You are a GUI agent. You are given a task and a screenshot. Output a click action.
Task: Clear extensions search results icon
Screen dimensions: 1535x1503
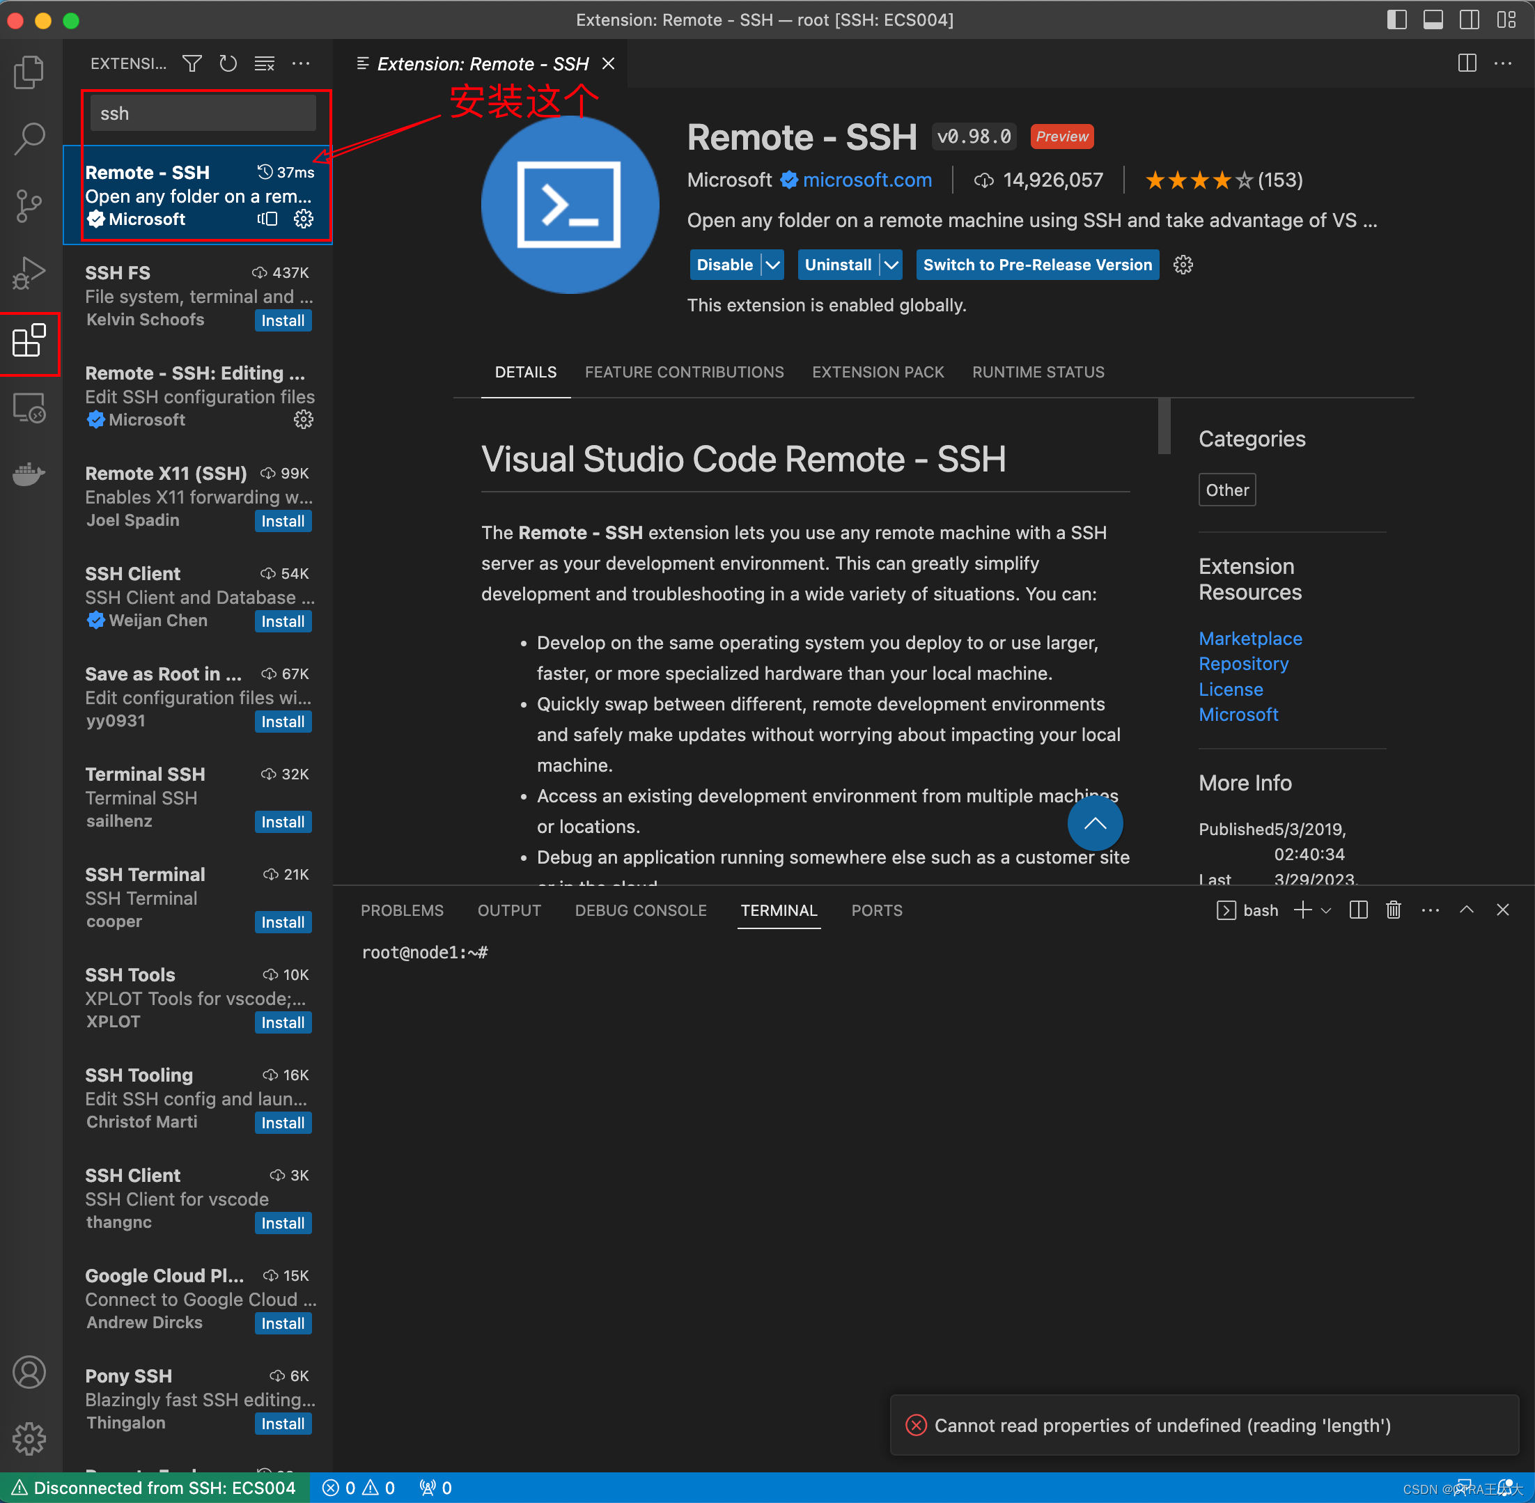click(x=265, y=64)
